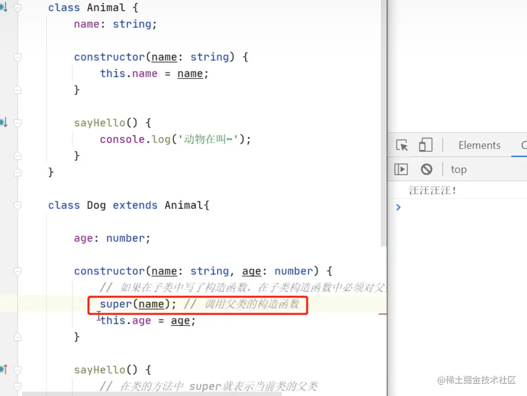Image resolution: width=527 pixels, height=396 pixels.
Task: Fold the Dog sayHello method
Action: tap(18, 370)
